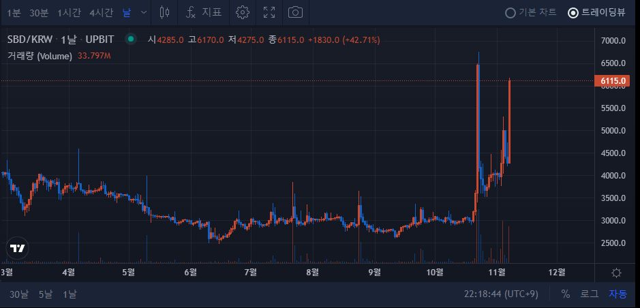The width and height of the screenshot is (640, 308).
Task: Switch to 4시간 interval
Action: point(102,13)
